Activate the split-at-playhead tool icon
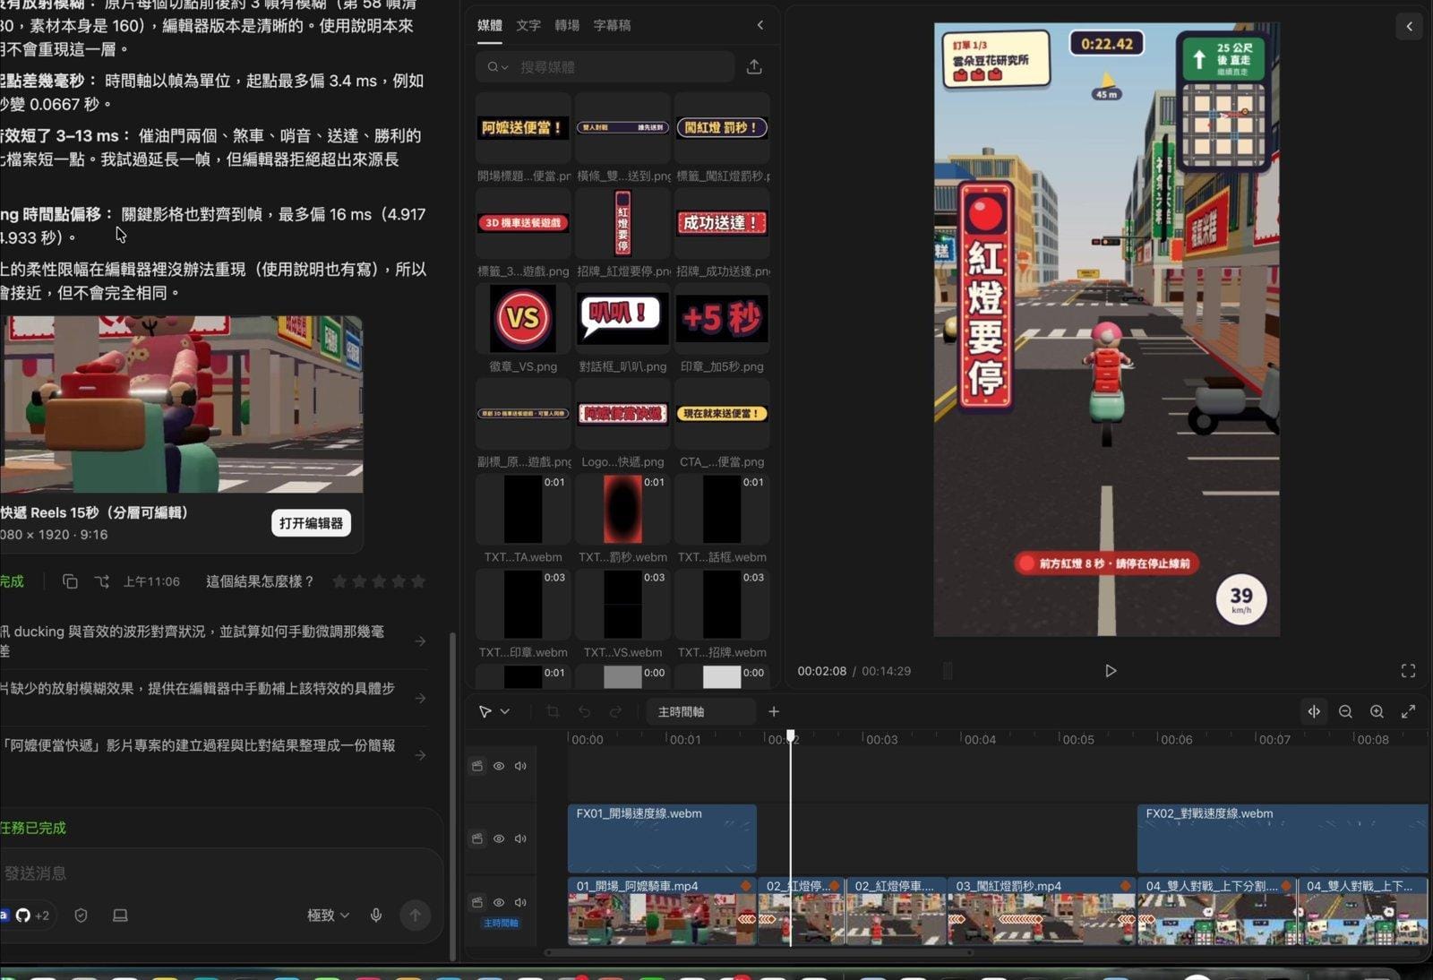This screenshot has width=1433, height=980. click(x=1314, y=711)
